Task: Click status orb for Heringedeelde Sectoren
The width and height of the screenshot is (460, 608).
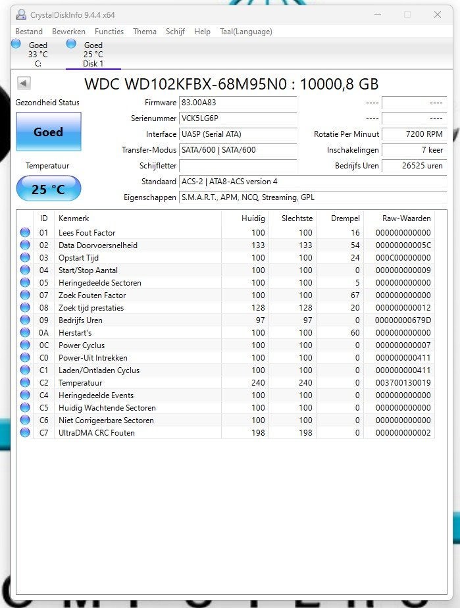Action: point(25,282)
